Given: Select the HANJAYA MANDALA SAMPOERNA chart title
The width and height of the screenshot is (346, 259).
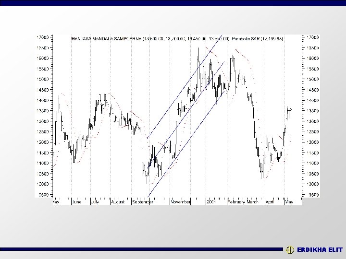Looking at the screenshot, I should (x=107, y=39).
